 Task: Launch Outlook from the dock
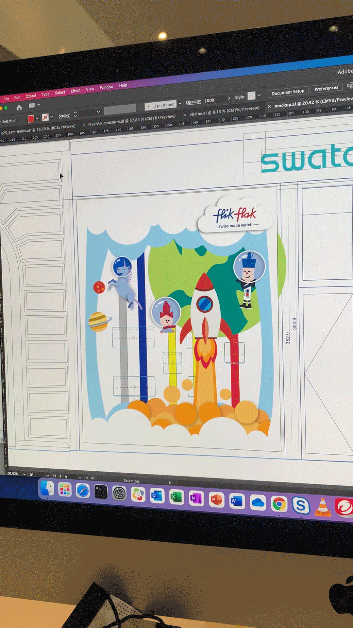[157, 496]
